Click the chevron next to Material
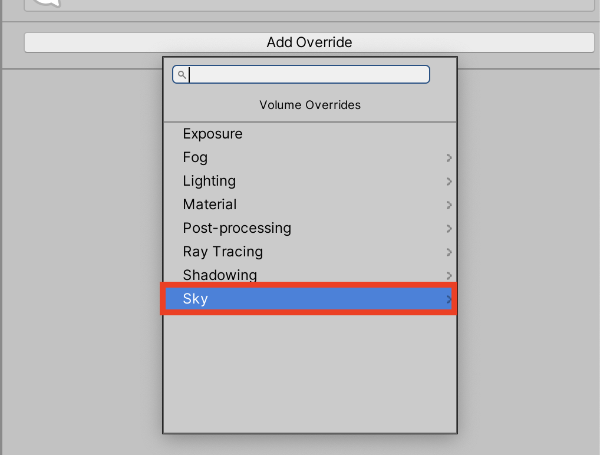 click(x=449, y=205)
